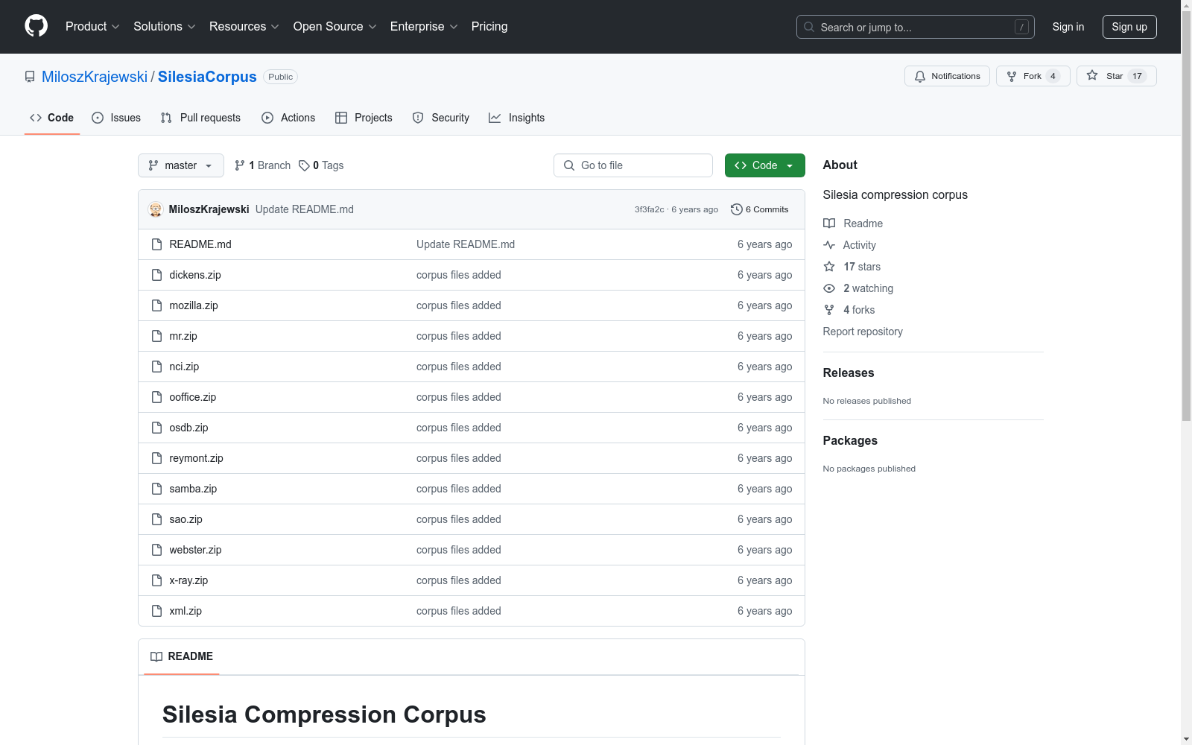The height and width of the screenshot is (745, 1192).
Task: Click the Notifications bell button
Action: 946,76
